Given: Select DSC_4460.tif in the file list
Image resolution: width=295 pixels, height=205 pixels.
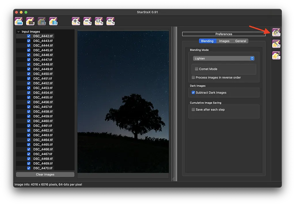Looking at the screenshot, I should [43, 121].
